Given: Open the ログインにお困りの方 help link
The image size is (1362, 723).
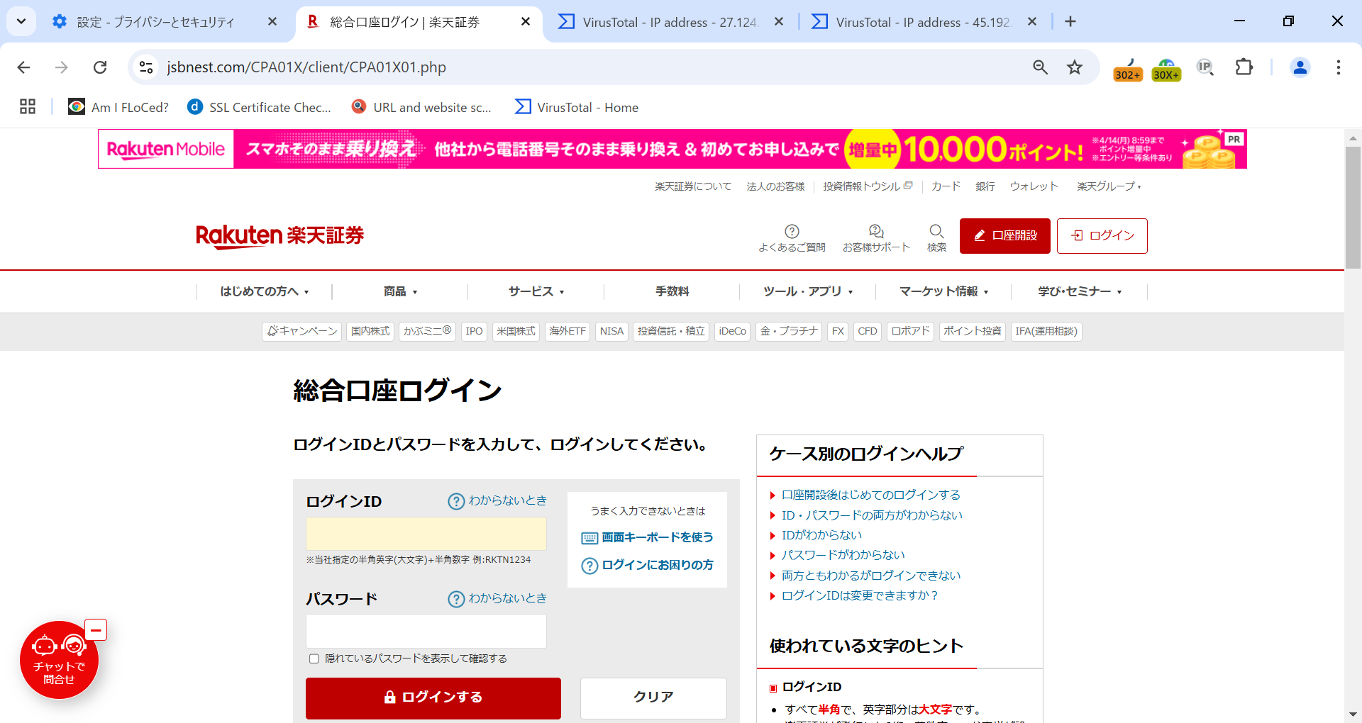Looking at the screenshot, I should (647, 566).
